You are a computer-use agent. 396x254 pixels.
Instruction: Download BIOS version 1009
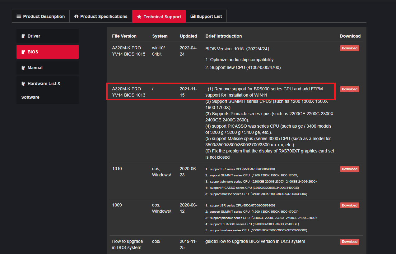[350, 205]
